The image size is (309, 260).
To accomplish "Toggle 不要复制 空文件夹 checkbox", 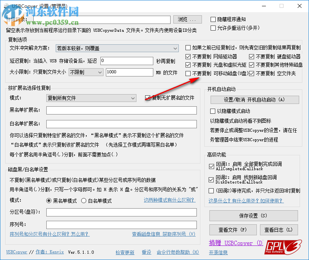I will tap(251, 73).
